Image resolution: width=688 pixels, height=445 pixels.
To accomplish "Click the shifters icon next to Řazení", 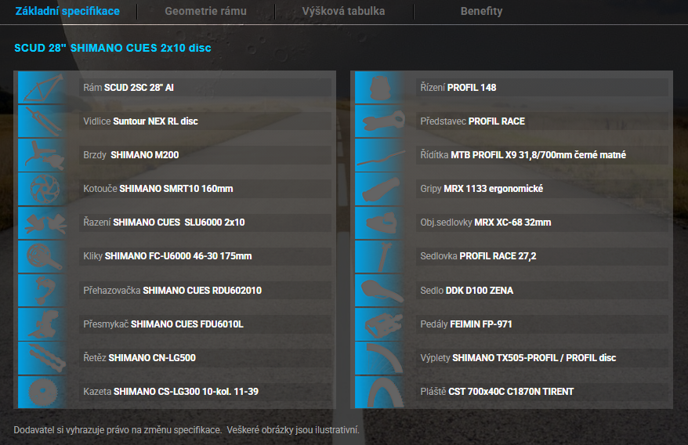I will 42,222.
